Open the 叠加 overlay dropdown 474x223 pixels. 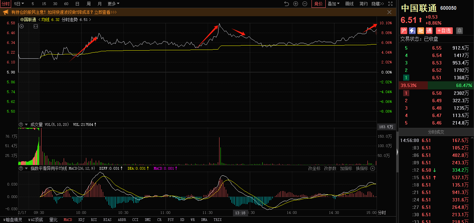tap(333, 4)
